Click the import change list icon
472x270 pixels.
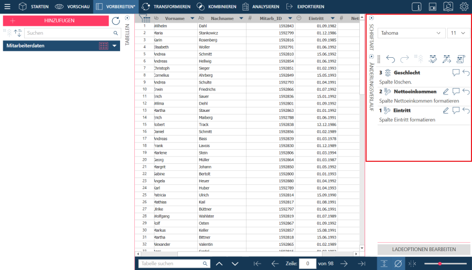pyautogui.click(x=433, y=59)
